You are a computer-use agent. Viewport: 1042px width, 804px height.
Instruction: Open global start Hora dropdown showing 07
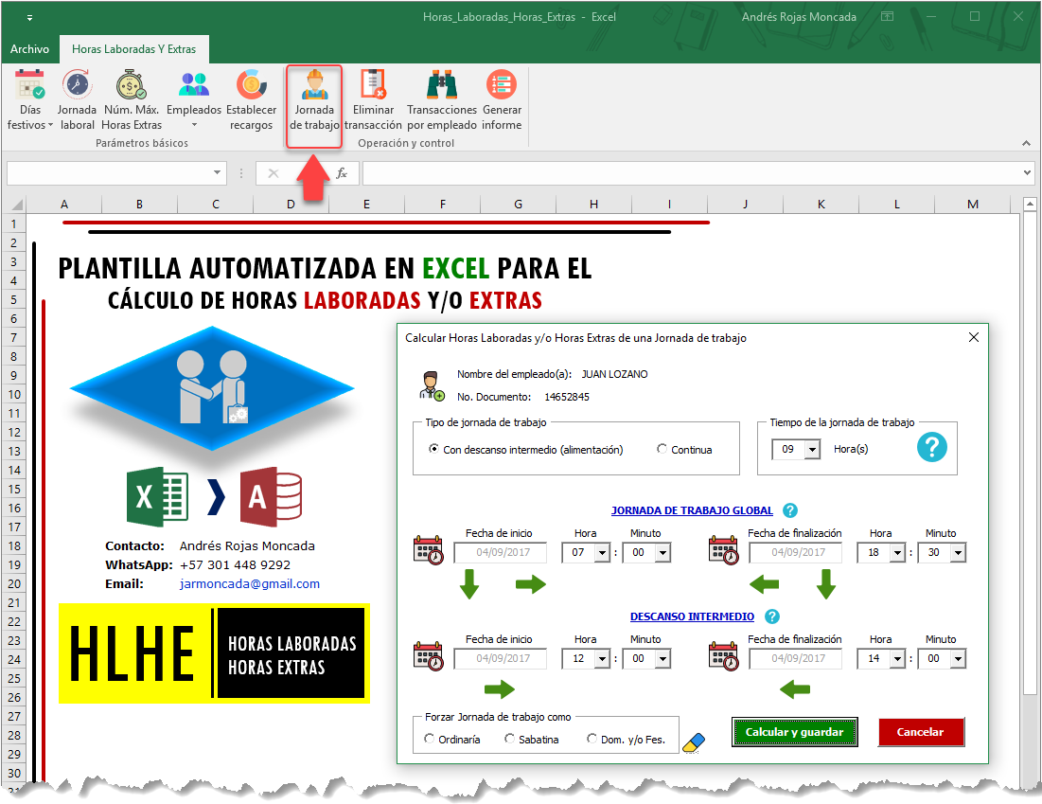point(602,553)
